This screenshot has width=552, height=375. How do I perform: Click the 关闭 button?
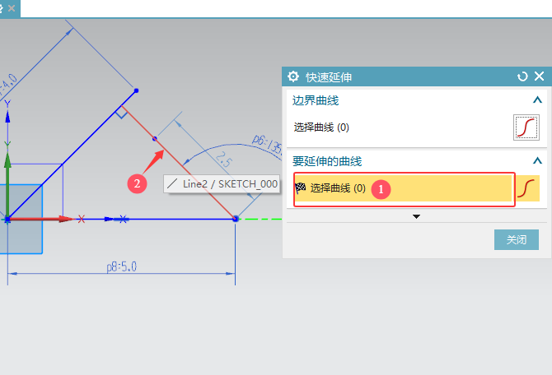click(x=516, y=239)
